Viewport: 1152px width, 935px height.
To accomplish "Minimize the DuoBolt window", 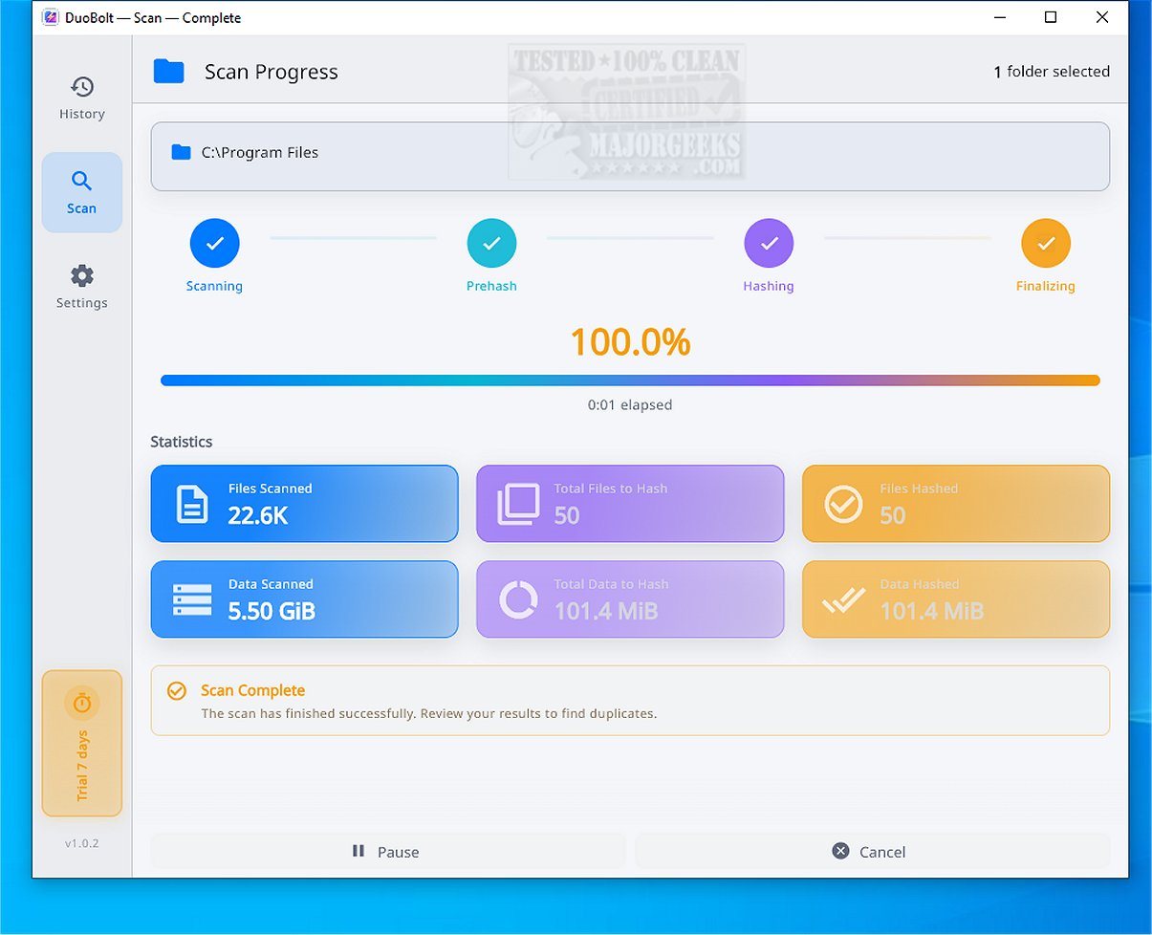I will point(1001,17).
